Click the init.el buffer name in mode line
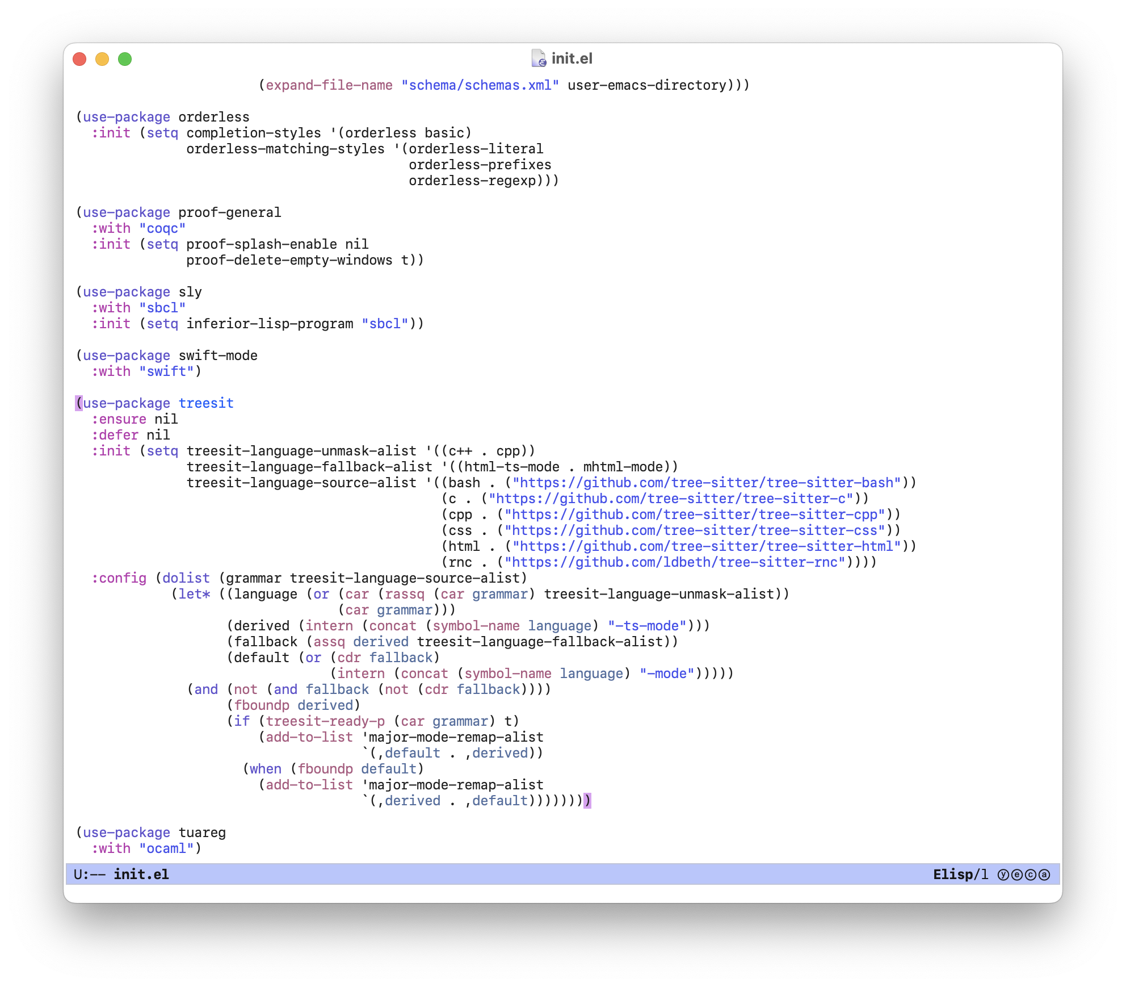The width and height of the screenshot is (1126, 987). 141,875
